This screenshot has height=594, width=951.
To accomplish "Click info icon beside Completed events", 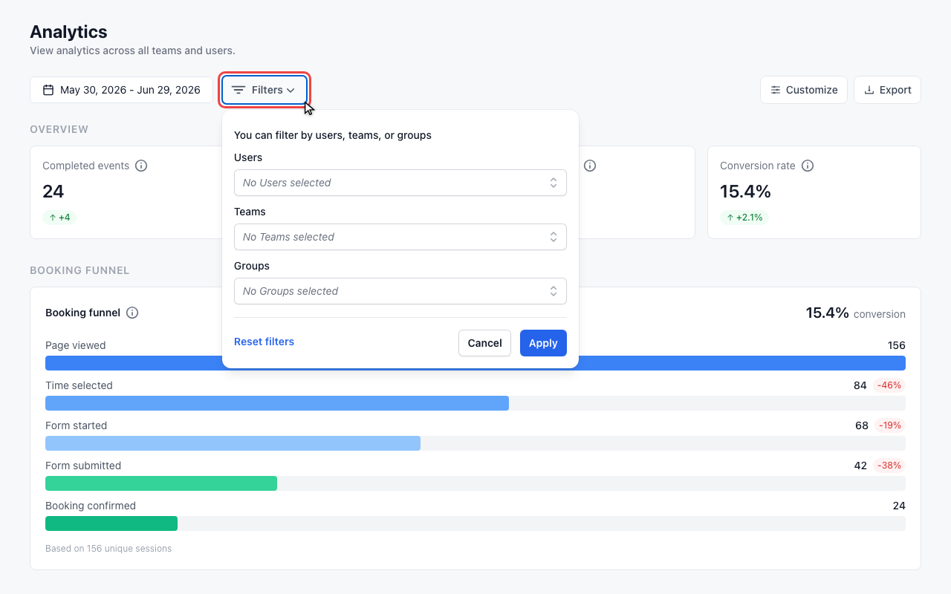I will click(141, 166).
